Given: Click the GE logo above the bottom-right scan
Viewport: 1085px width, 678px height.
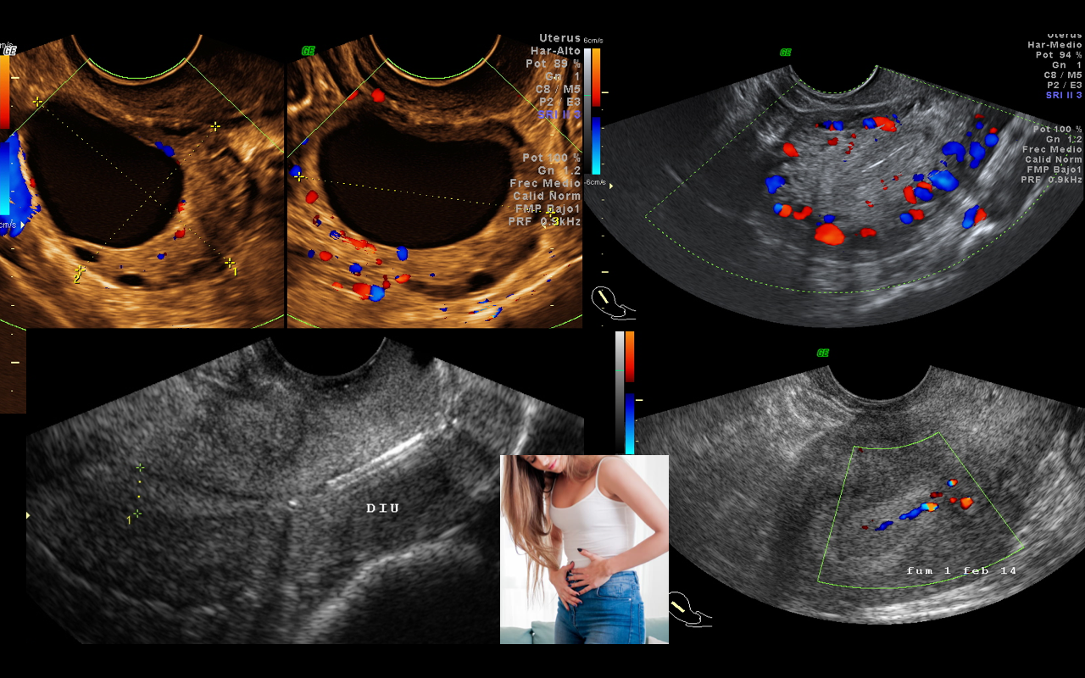Looking at the screenshot, I should pyautogui.click(x=822, y=353).
